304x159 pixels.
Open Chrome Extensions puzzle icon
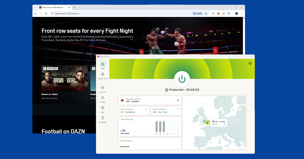pyautogui.click(x=229, y=14)
